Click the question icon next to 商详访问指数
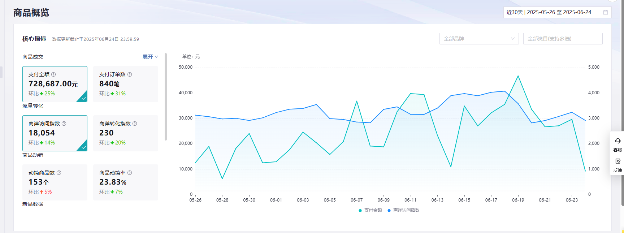The width and height of the screenshot is (624, 233). 64,124
